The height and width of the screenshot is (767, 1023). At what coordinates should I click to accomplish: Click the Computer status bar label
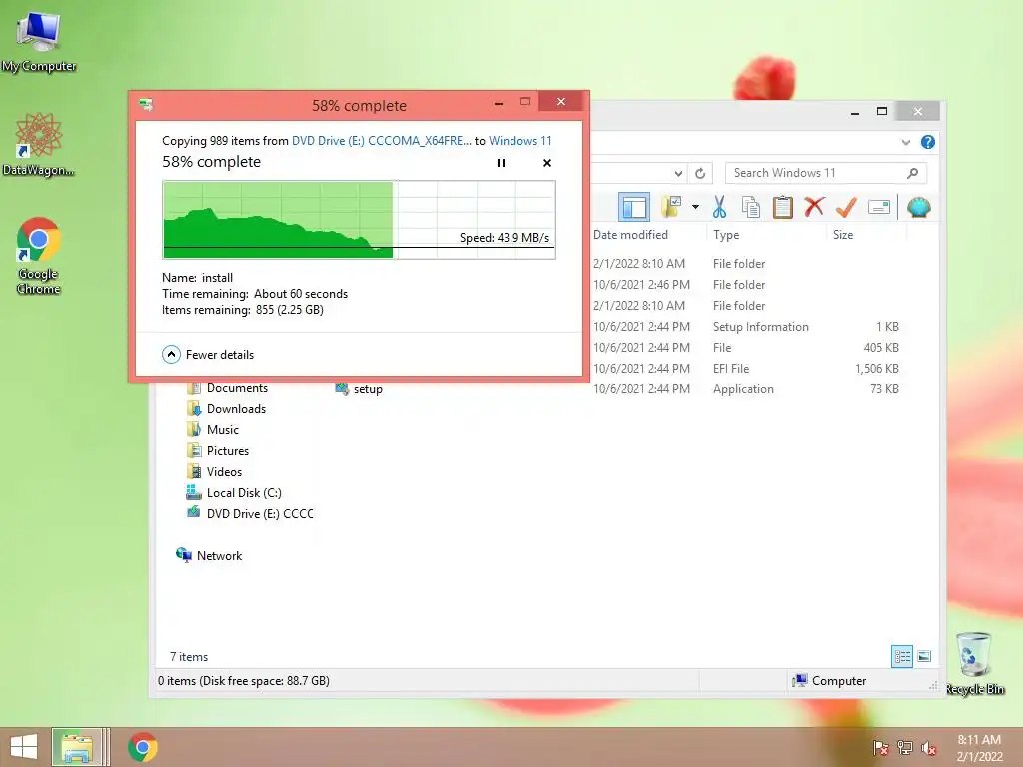click(x=839, y=680)
